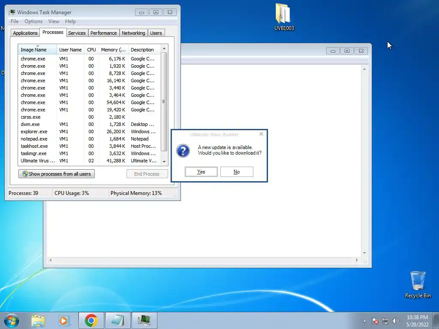Click the Processes: 39 status bar entry

click(23, 193)
